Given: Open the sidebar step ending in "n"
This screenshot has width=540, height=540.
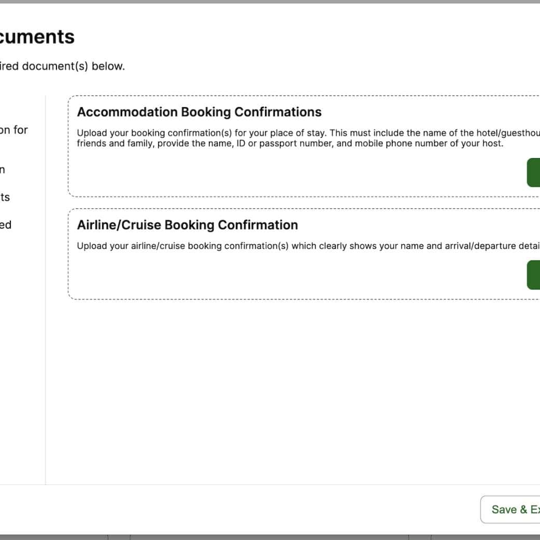Looking at the screenshot, I should tap(3, 169).
